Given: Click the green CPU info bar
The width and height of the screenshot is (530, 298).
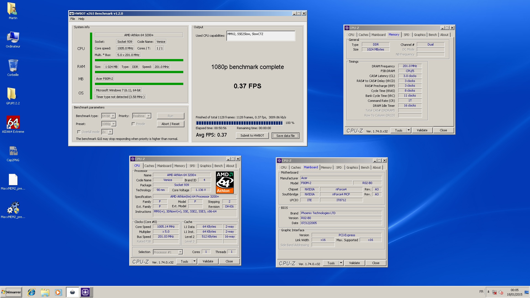Looking at the screenshot, I should 139,60.
